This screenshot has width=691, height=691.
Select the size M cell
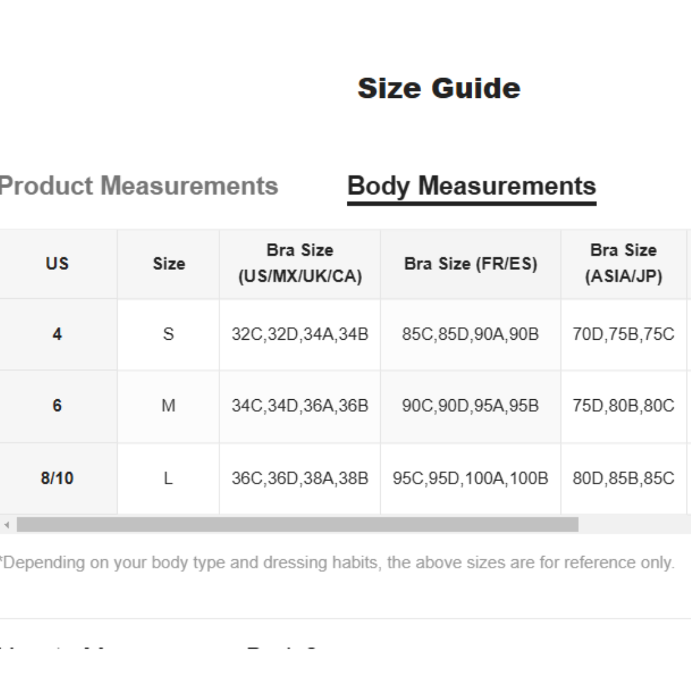[x=168, y=406]
